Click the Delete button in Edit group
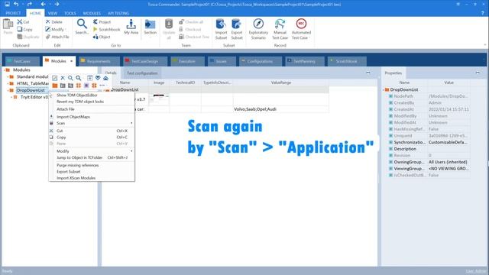489x275 pixels. point(54,22)
